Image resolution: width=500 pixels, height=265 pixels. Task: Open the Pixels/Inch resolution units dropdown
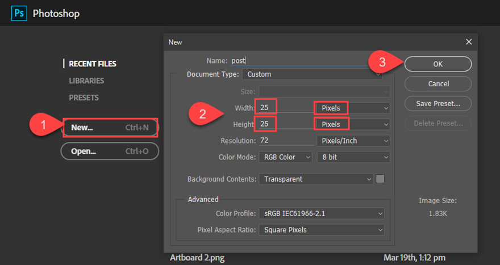tap(353, 141)
